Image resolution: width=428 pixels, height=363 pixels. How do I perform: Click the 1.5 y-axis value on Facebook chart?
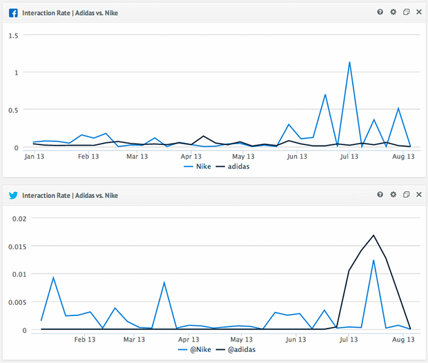click(13, 36)
